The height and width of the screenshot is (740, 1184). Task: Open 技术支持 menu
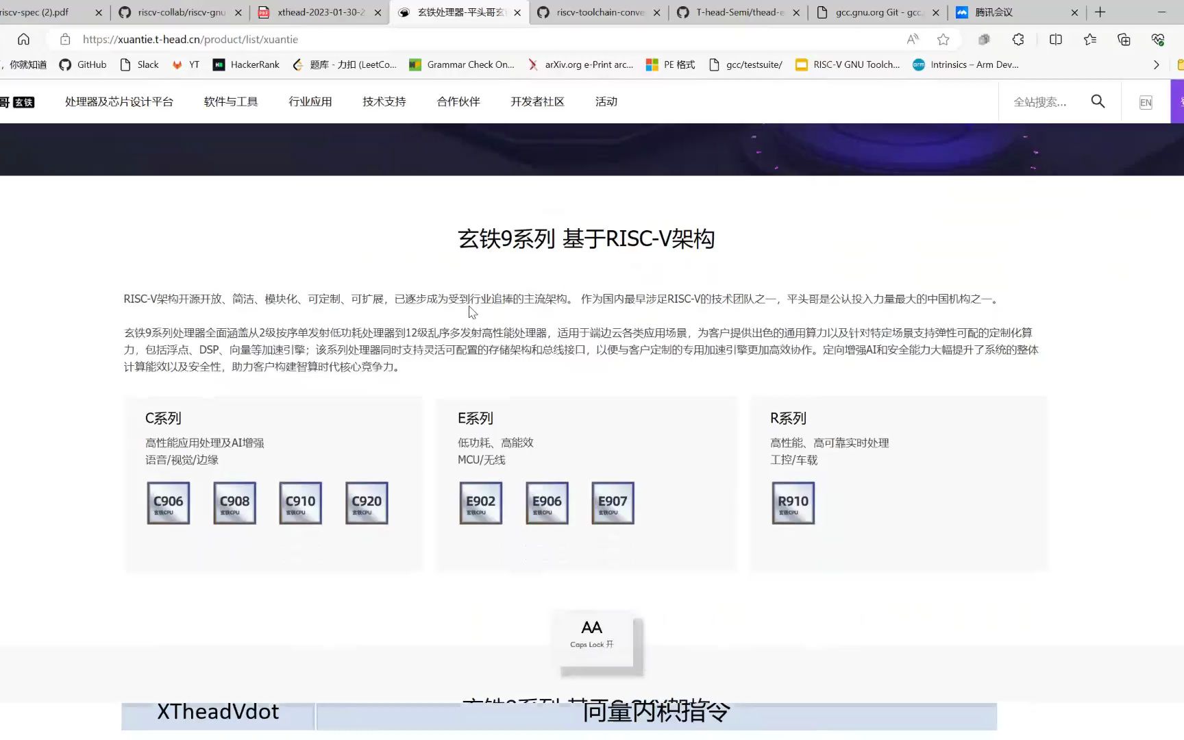[x=384, y=101]
